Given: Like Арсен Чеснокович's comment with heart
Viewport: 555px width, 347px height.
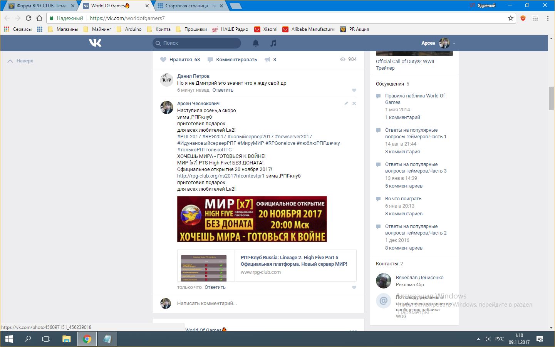Looking at the screenshot, I should coord(354,287).
